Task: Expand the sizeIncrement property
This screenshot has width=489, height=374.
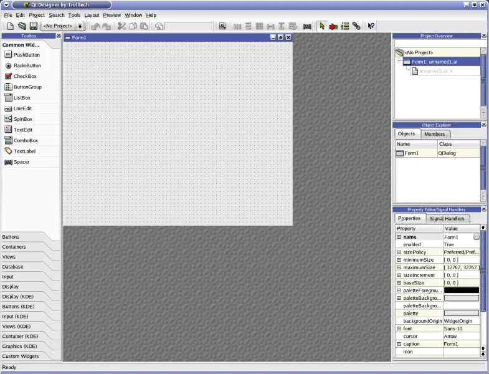Action: pos(399,275)
